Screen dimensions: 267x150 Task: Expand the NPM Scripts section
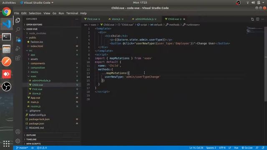click(52, 144)
